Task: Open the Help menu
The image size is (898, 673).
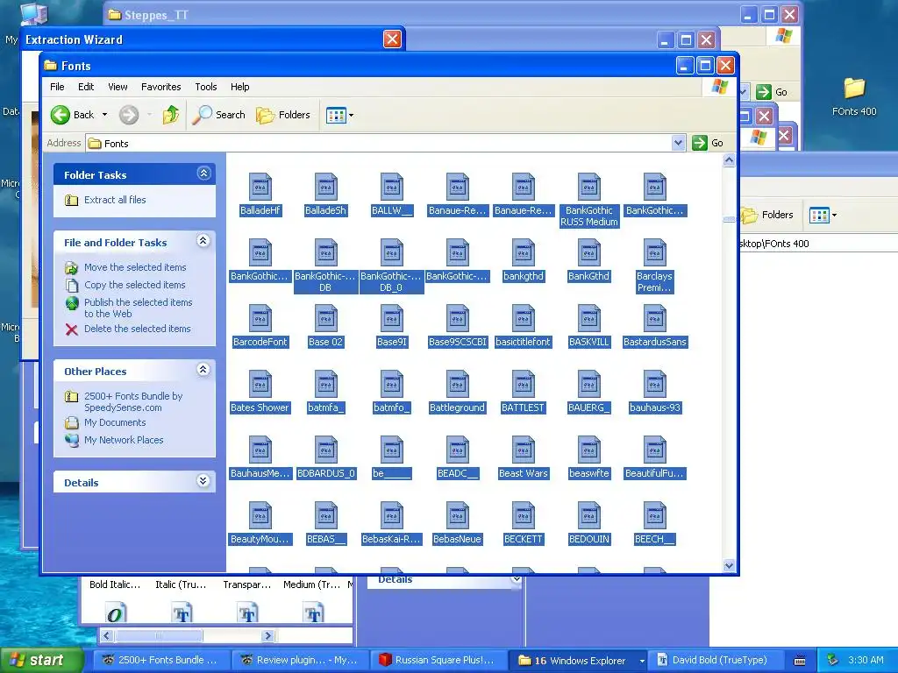Action: [240, 87]
